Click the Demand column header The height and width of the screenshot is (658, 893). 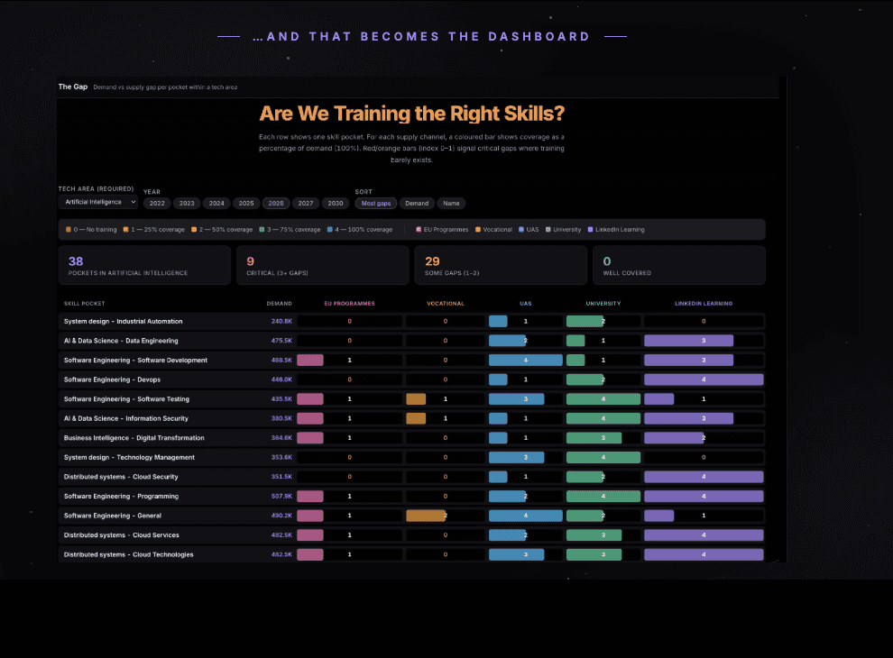pos(279,304)
